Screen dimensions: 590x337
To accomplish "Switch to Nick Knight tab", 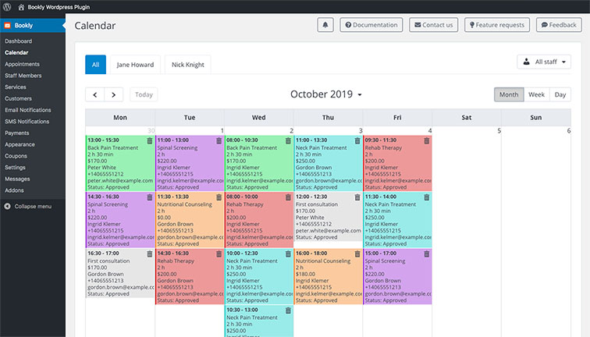I will coord(188,65).
